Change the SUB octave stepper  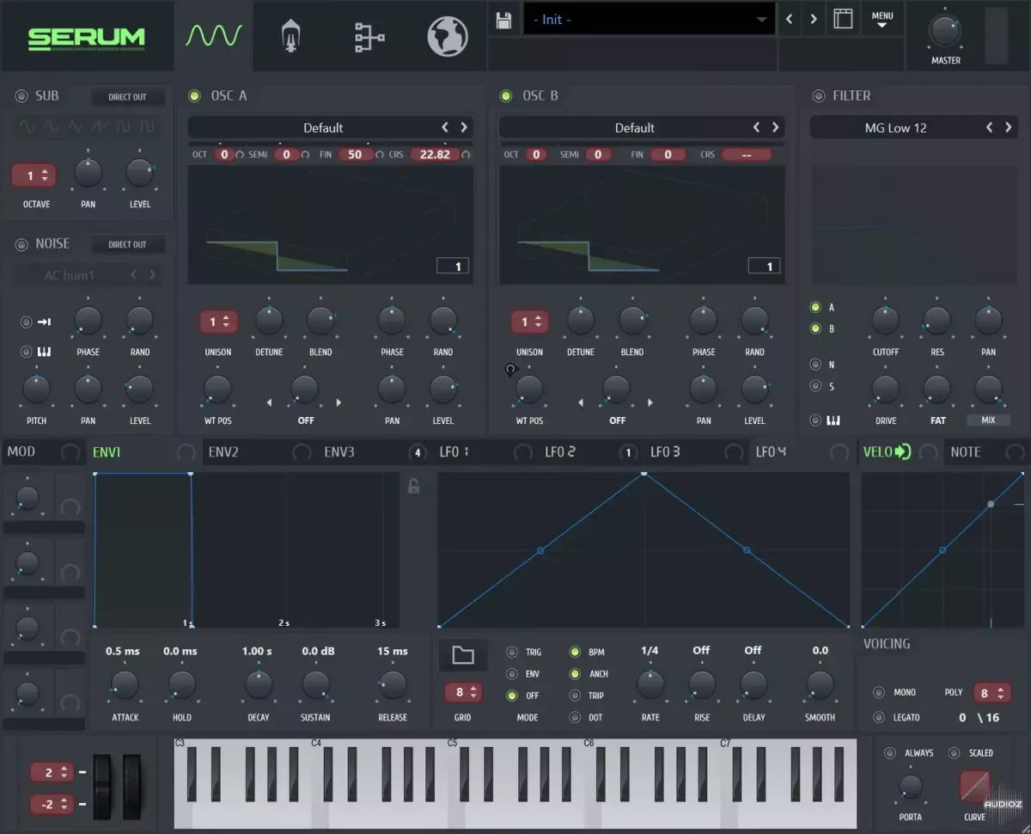click(34, 175)
